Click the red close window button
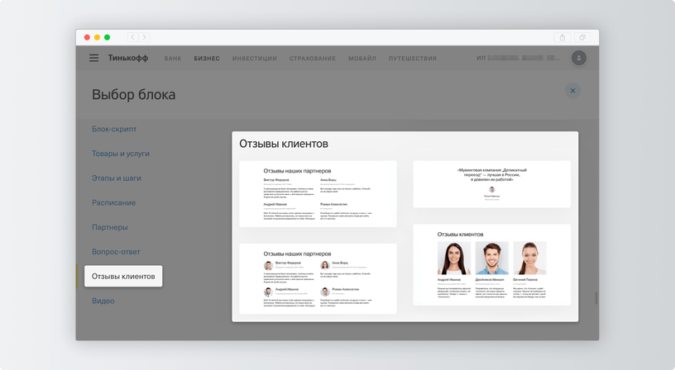This screenshot has width=675, height=370. coord(87,37)
